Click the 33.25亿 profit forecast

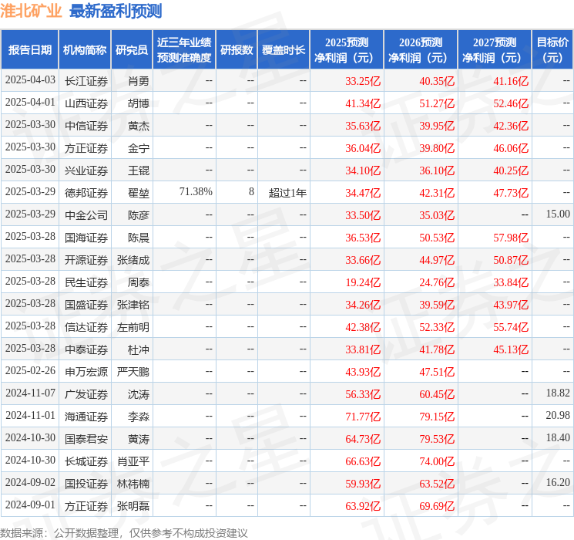[363, 81]
